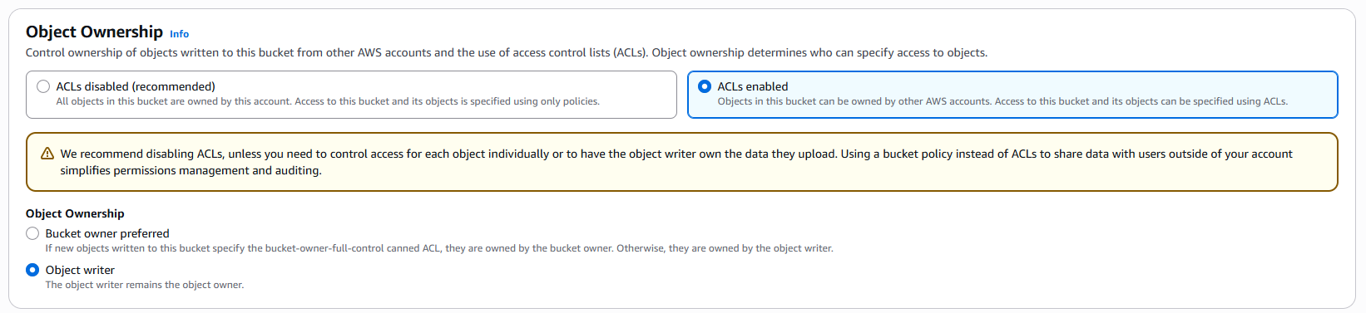Select the ACLs enabled radio button
The image size is (1366, 313).
(x=705, y=86)
